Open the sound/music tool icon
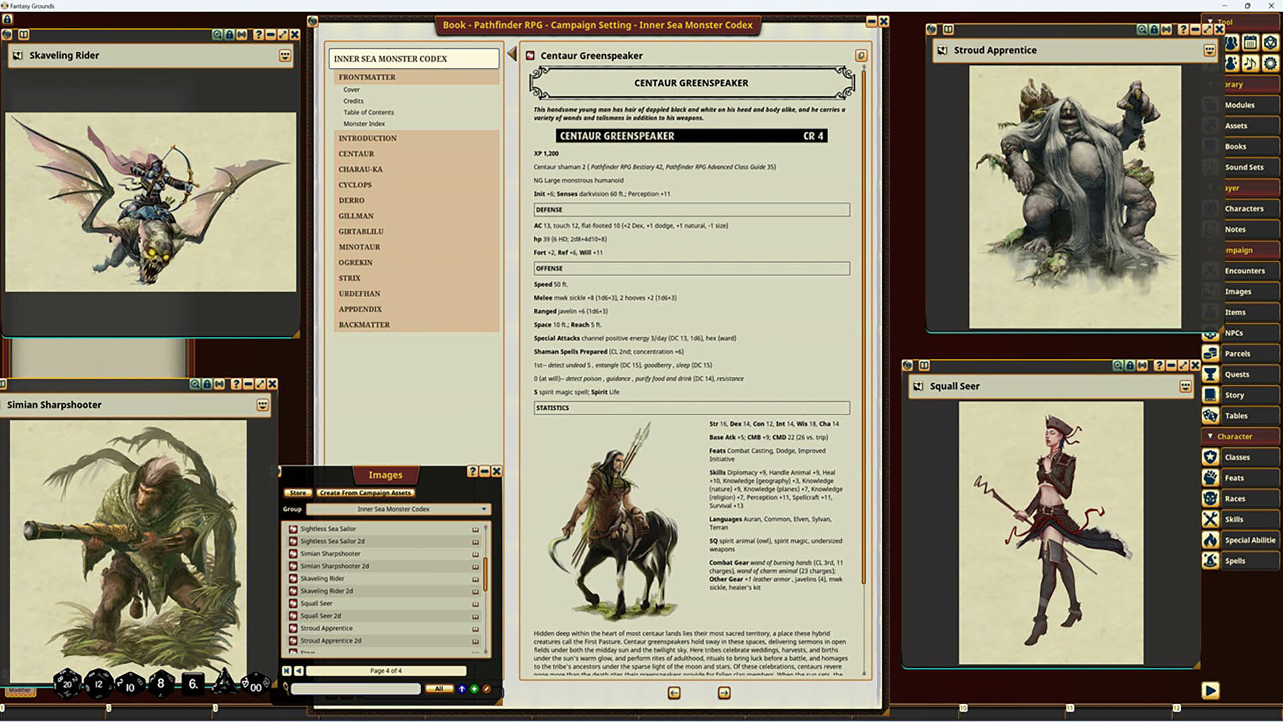This screenshot has width=1283, height=722. click(1250, 64)
